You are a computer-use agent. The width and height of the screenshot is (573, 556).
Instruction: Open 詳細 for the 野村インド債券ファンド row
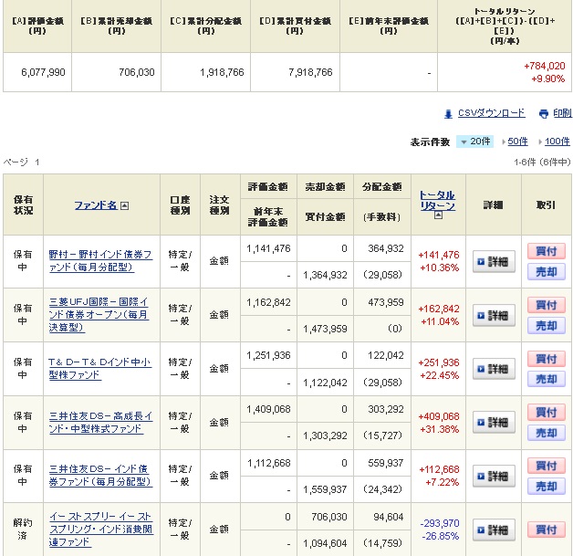click(493, 262)
